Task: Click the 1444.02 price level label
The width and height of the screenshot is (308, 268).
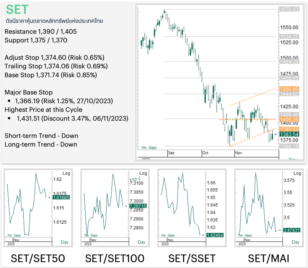Action: click(289, 94)
